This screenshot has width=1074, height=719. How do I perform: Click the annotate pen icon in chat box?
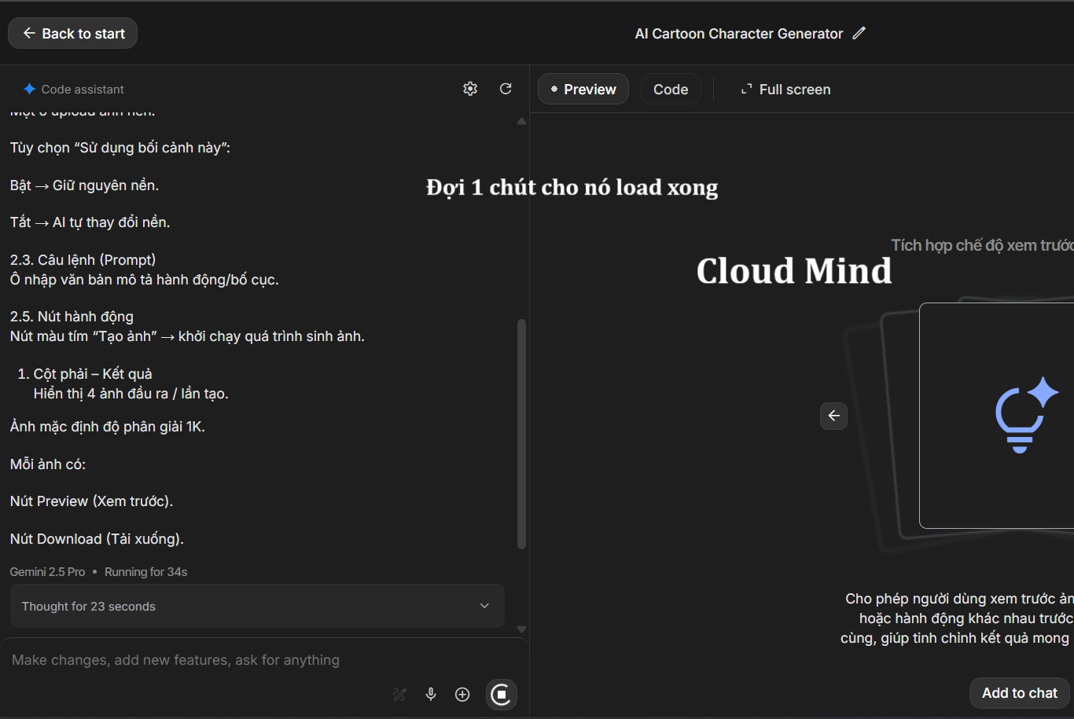pos(399,694)
